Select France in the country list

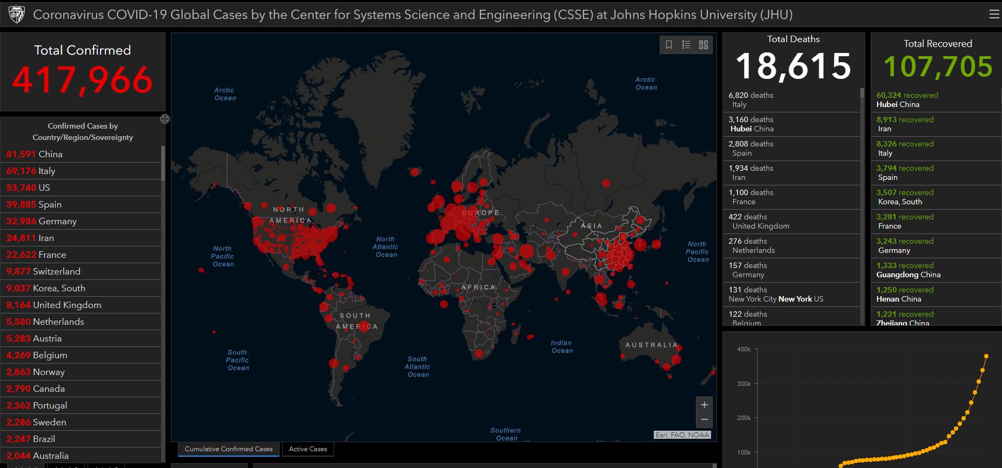tap(81, 255)
